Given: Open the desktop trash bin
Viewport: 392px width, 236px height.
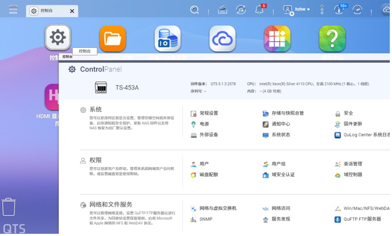Looking at the screenshot, I should coord(9,207).
